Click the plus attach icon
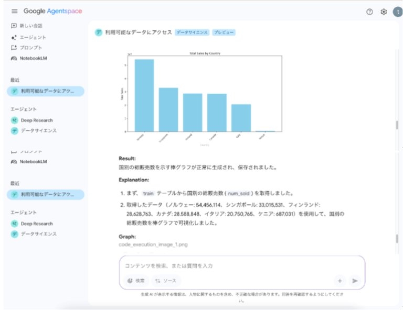The image size is (403, 311). click(x=340, y=281)
